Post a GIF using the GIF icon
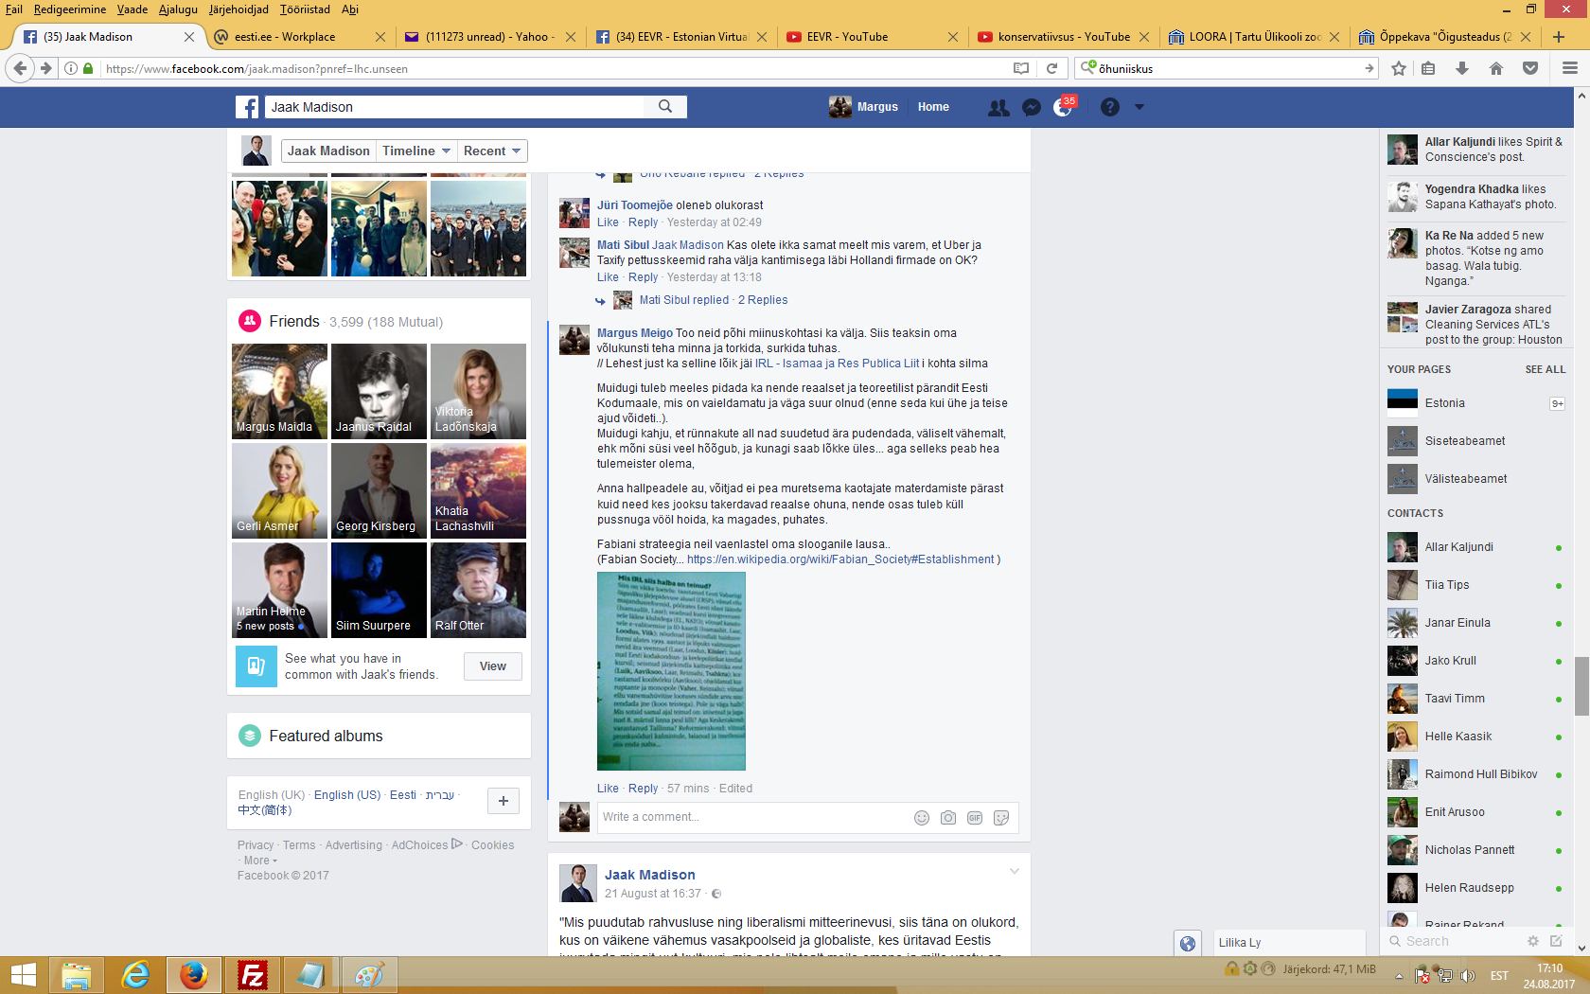The height and width of the screenshot is (994, 1590). tap(975, 818)
